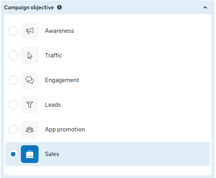Viewport: 216px width, 178px height.
Task: Click the Engagement chat bubbles icon
Action: [30, 80]
